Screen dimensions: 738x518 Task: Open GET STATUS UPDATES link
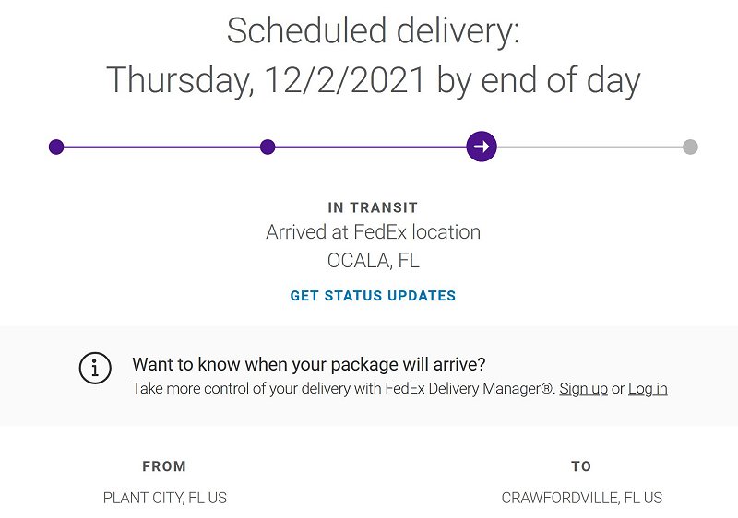373,296
